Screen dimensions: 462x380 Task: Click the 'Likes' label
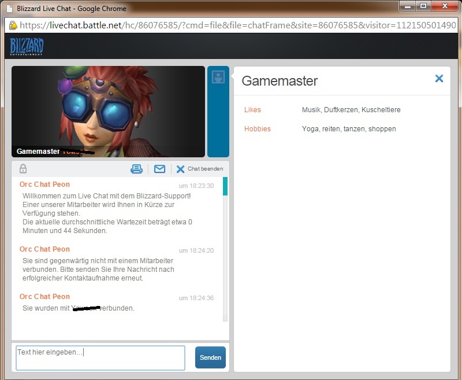click(x=252, y=110)
